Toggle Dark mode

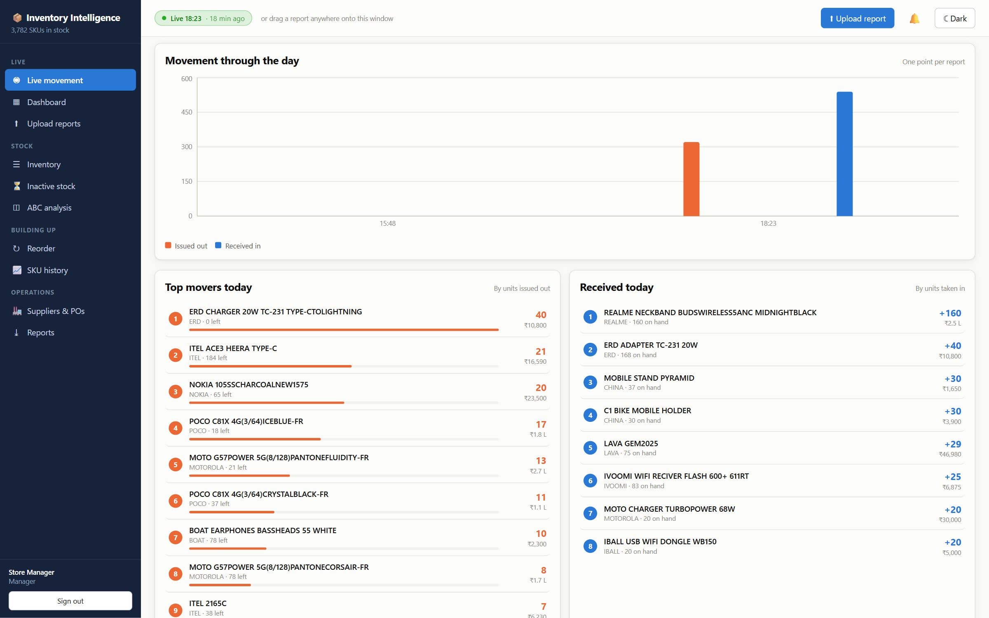click(x=954, y=19)
